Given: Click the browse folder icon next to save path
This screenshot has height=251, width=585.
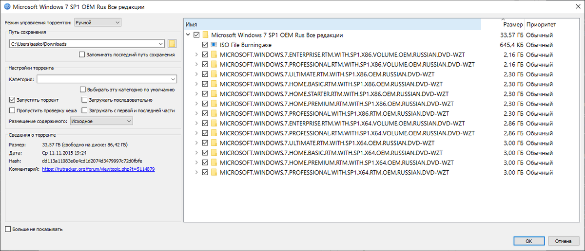Looking at the screenshot, I should tap(172, 43).
